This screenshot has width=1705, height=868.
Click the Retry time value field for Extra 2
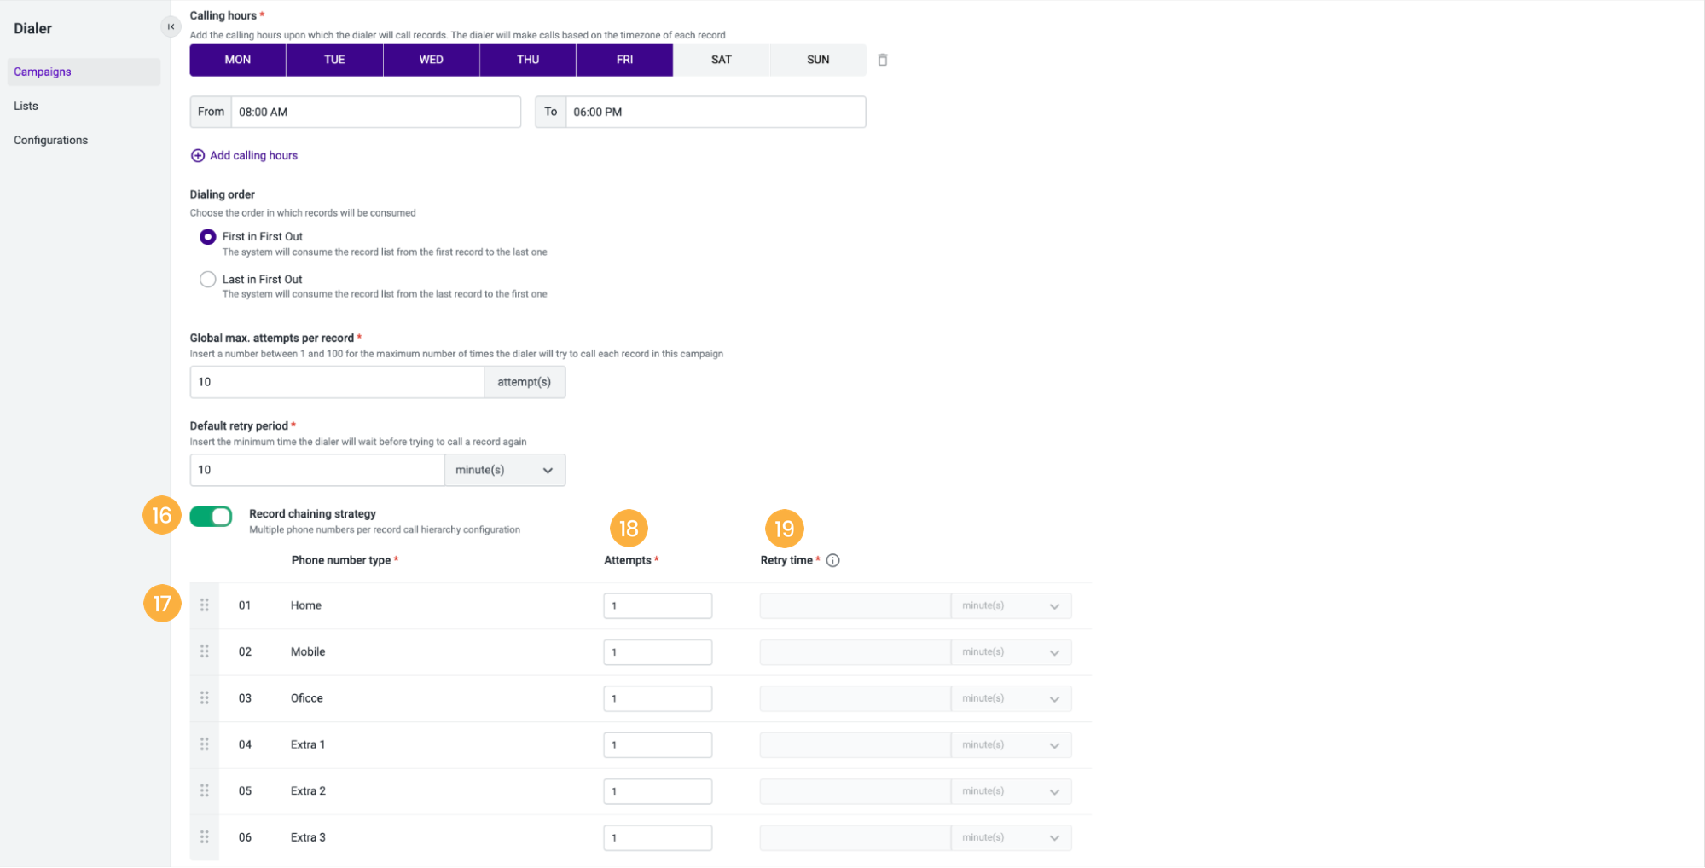click(855, 792)
